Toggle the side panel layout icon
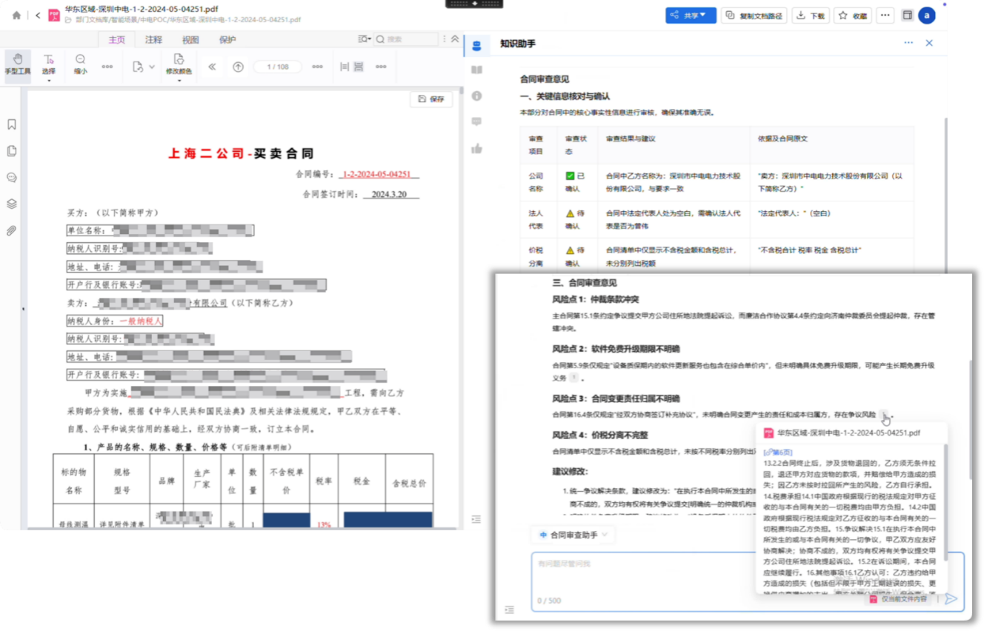 click(907, 15)
